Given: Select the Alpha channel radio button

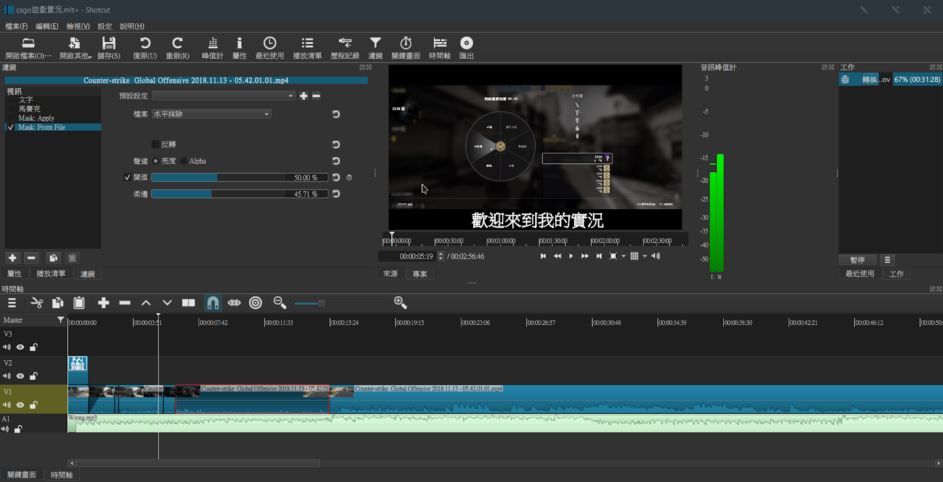Looking at the screenshot, I should (x=184, y=161).
